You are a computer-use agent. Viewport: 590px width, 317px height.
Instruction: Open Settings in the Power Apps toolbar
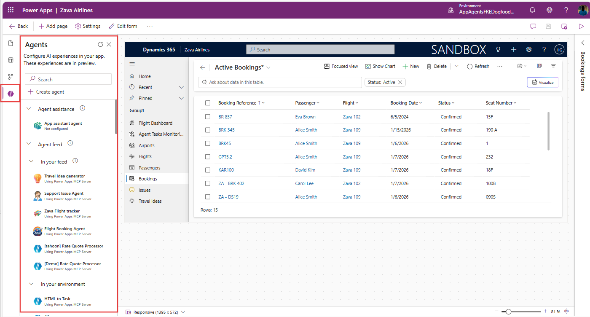[x=88, y=26]
